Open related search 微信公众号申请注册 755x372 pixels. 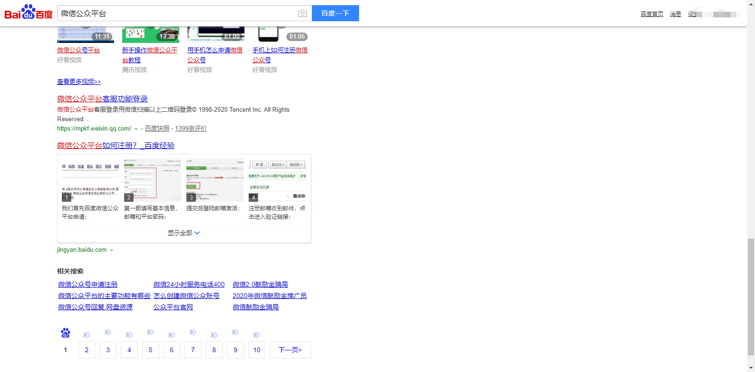(x=88, y=284)
